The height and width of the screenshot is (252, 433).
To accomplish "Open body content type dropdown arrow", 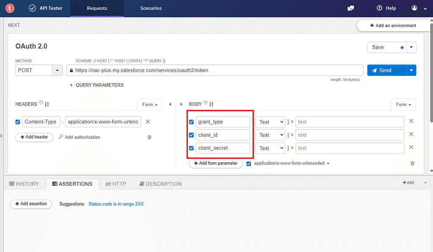I will 328,163.
